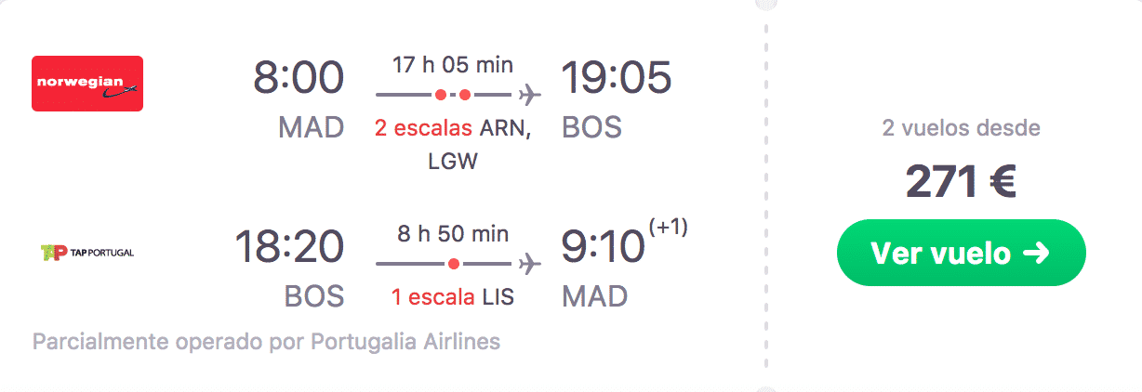Click the Portugalia Airlines operator note
Screen dimensions: 1142x392
(266, 342)
